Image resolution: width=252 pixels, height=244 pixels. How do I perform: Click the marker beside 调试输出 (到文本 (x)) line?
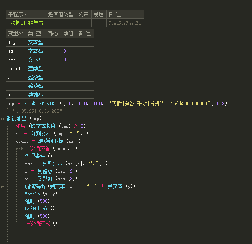[3, 186]
